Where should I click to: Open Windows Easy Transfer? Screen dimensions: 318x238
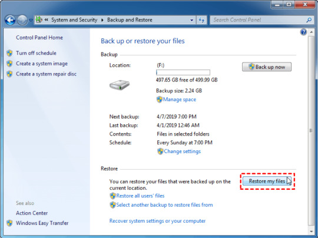[42, 223]
